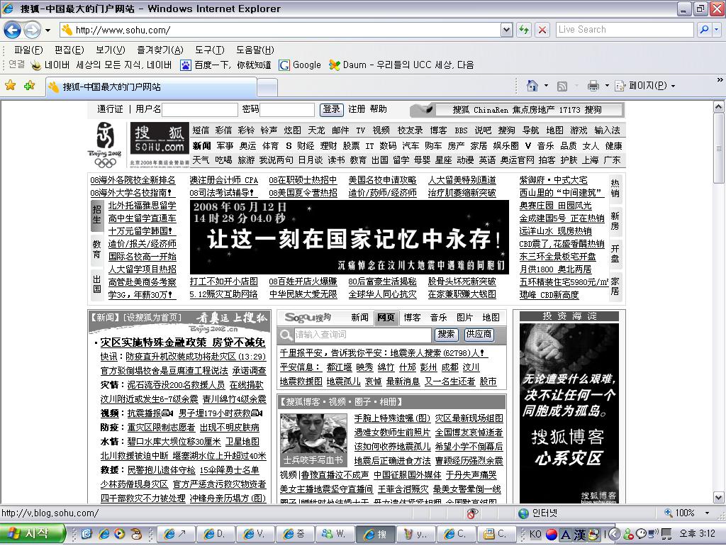Click the 100% zoom level button
Viewport: 726px width, 546px height.
[680, 513]
